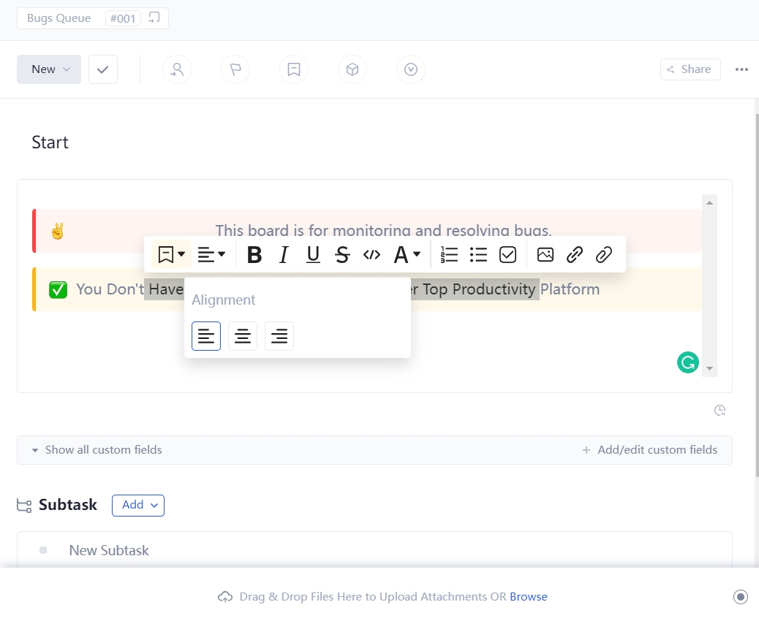Underline the selected text
Image resolution: width=759 pixels, height=621 pixels.
coord(313,254)
